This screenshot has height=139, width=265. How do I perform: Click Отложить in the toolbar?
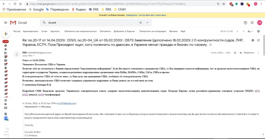(105, 31)
